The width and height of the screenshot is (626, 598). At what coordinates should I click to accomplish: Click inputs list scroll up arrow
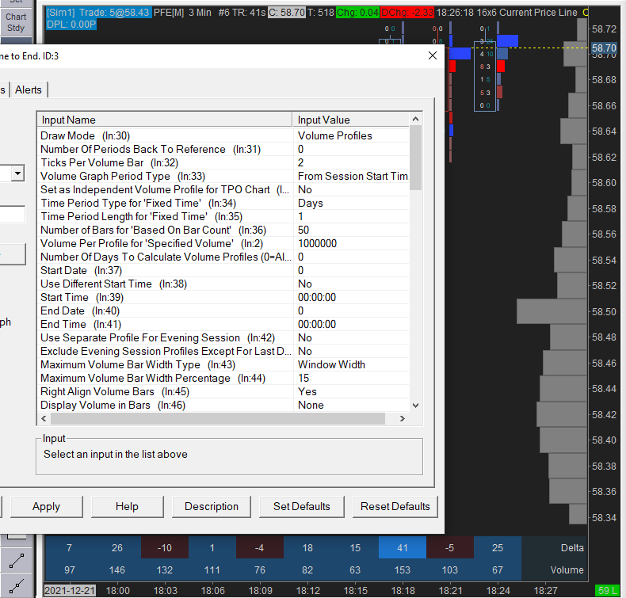click(415, 119)
